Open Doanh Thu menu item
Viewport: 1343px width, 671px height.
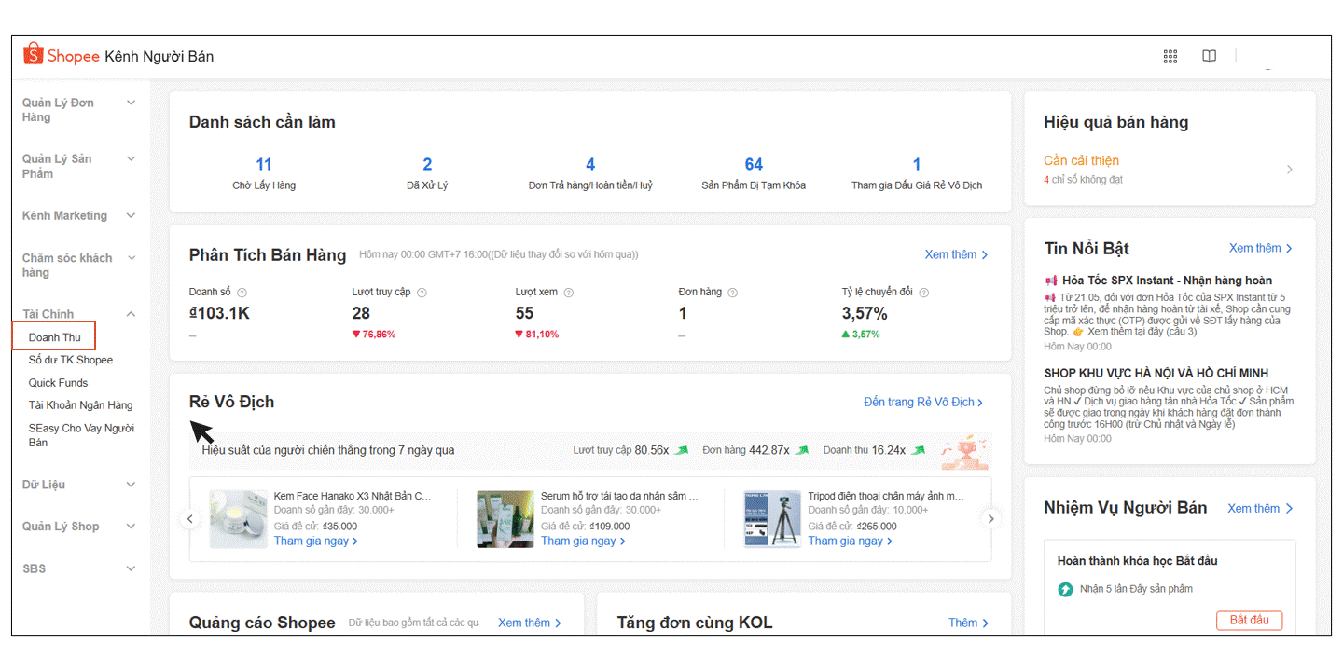[x=54, y=337]
